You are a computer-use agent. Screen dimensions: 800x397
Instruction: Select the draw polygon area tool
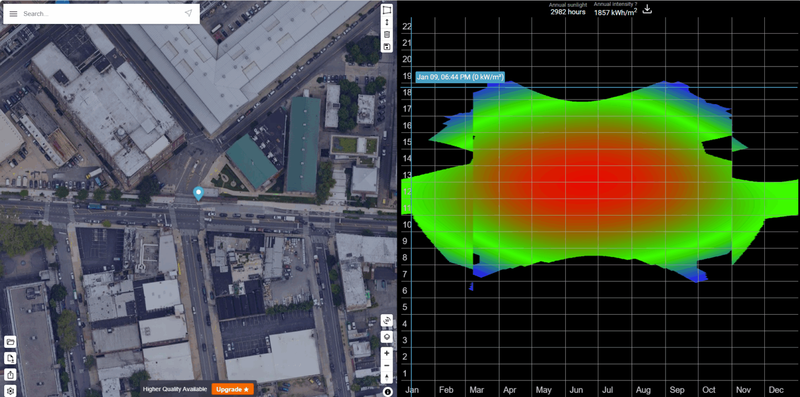pos(387,10)
